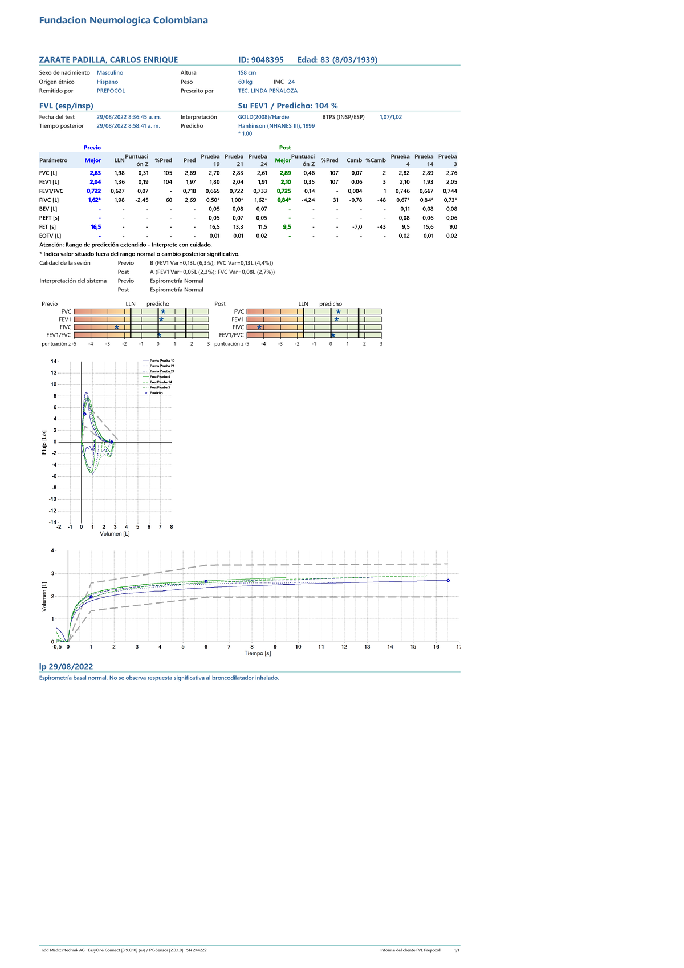Click the Post FIVC asterisk on z-score bar
The image size is (684, 968).
pos(259,327)
